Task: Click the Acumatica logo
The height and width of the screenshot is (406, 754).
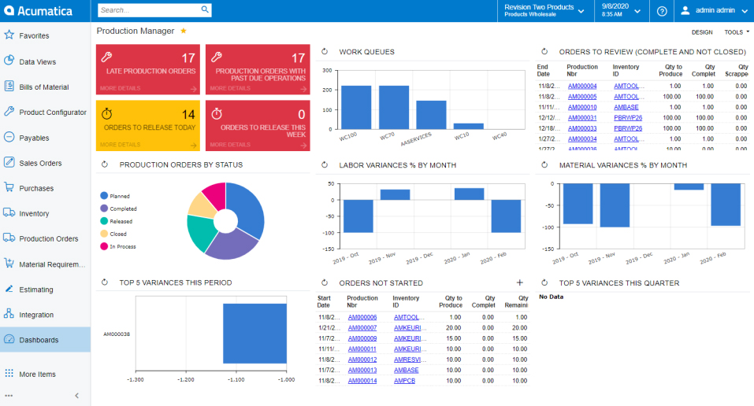Action: [38, 10]
